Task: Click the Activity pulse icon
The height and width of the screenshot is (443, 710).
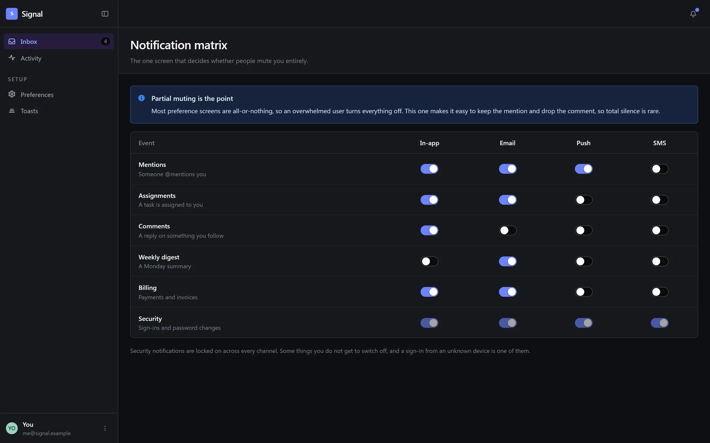Action: (12, 58)
